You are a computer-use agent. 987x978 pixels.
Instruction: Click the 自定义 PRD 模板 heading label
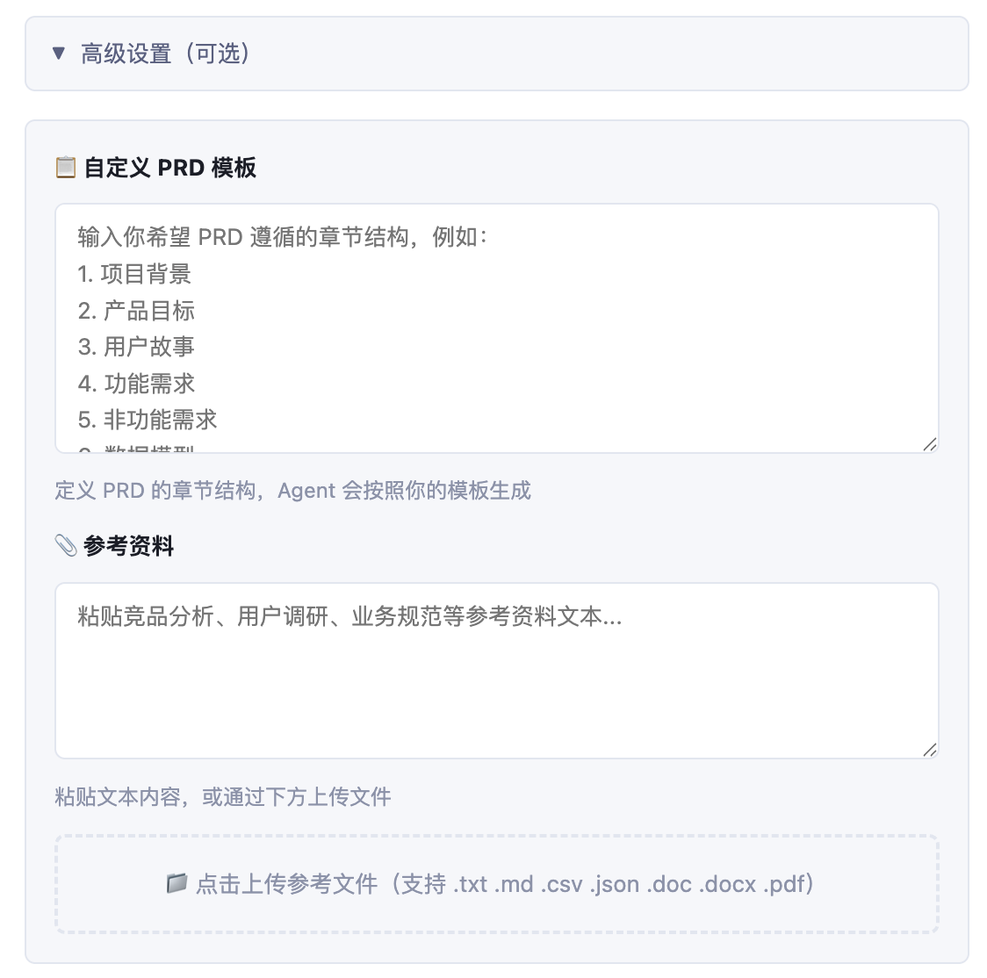tap(170, 168)
